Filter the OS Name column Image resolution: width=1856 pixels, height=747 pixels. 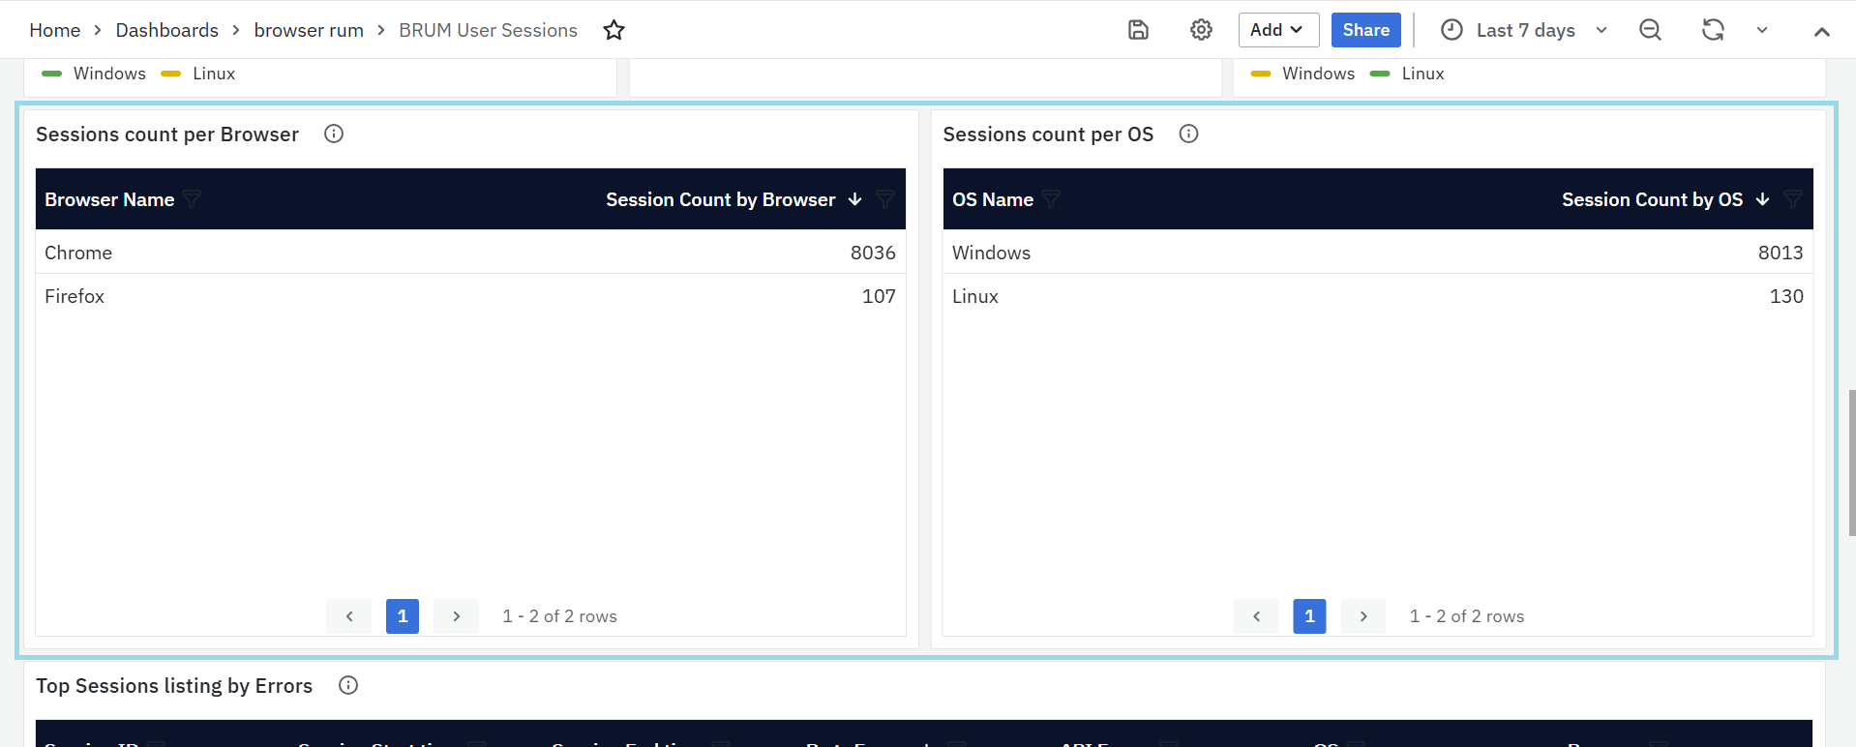(x=1051, y=199)
